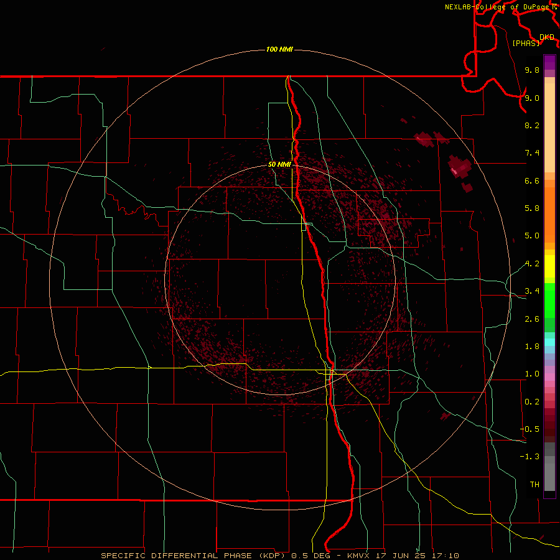
Task: Pick the dark purple swatch atop the color scale
Action: tap(549, 59)
